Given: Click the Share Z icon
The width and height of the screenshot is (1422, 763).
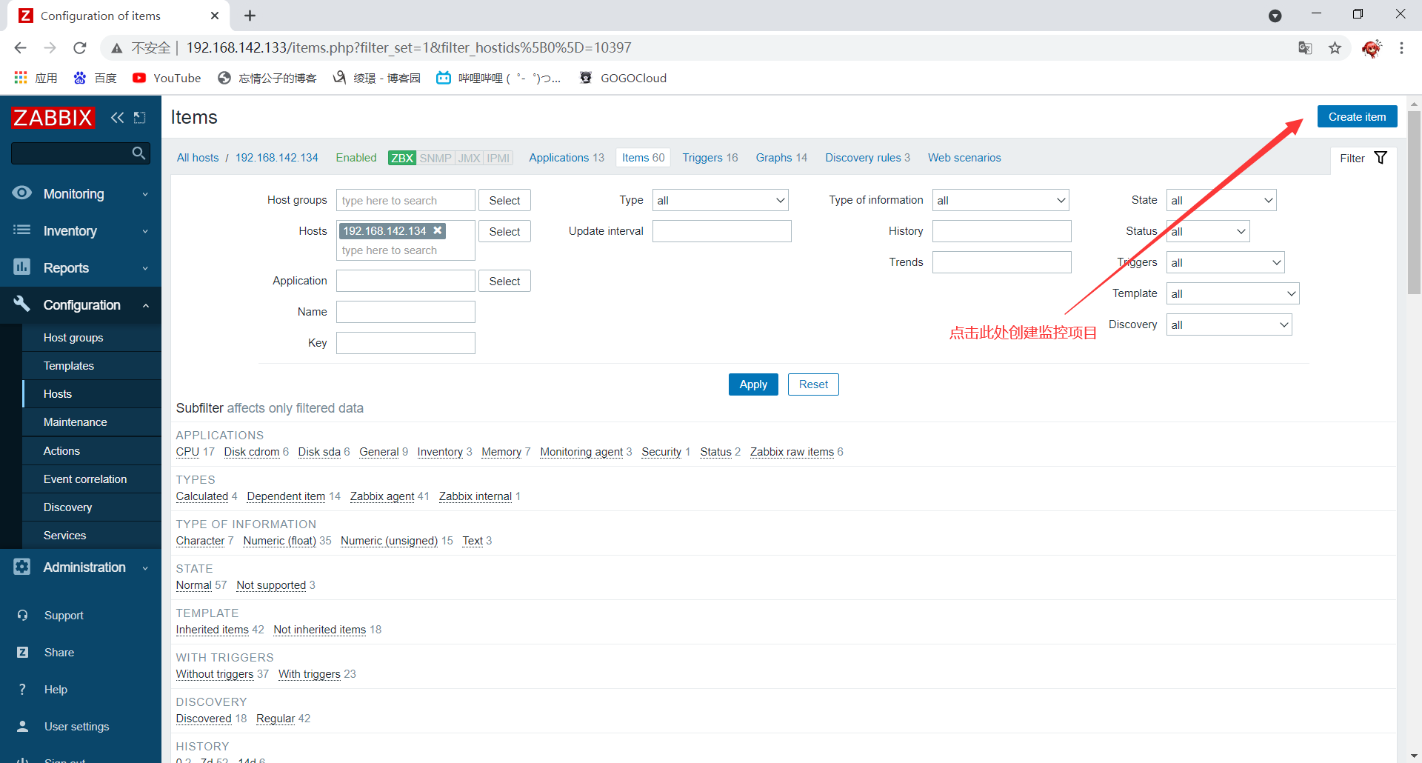Looking at the screenshot, I should pyautogui.click(x=22, y=652).
